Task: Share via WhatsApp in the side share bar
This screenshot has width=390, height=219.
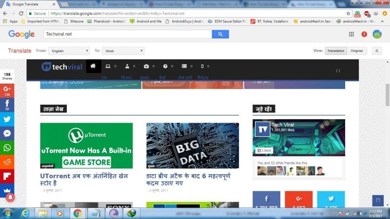Action: pyautogui.click(x=7, y=148)
